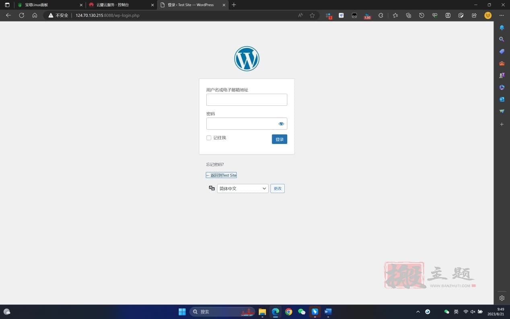This screenshot has width=510, height=319.
Task: Click the taskbar 搜索 search box
Action: click(222, 312)
